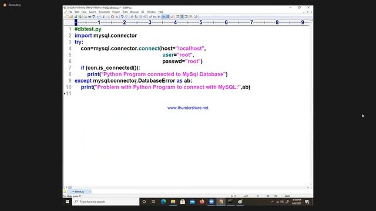Click line number 11 in the gutter

point(68,94)
